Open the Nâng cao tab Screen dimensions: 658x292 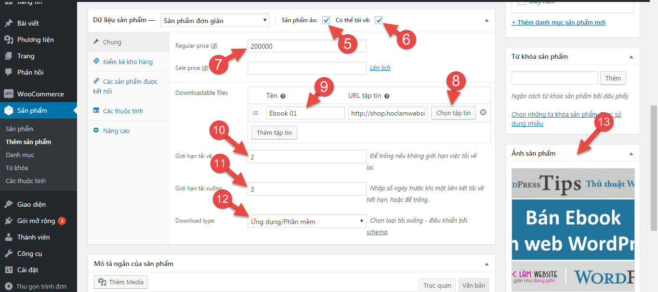click(x=116, y=131)
